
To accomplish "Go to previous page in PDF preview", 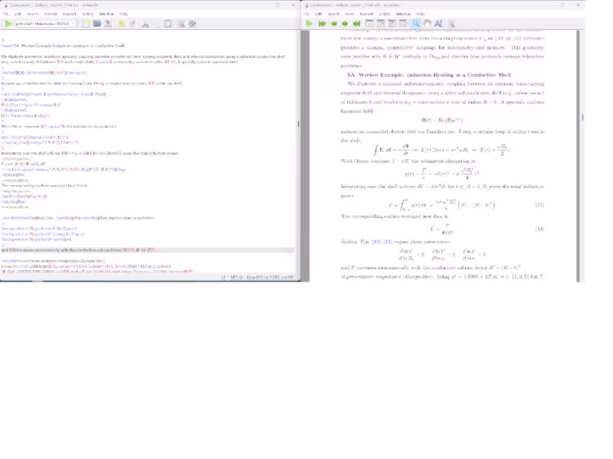I will (333, 24).
